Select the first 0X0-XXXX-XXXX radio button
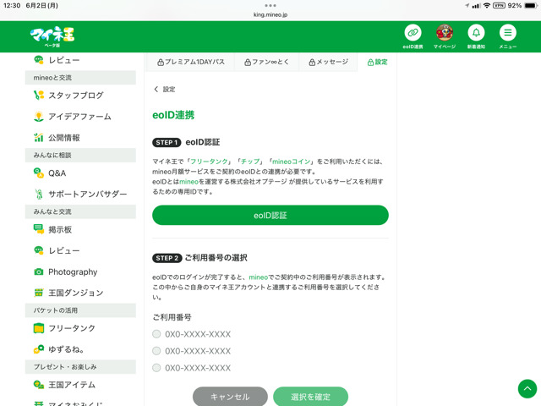This screenshot has width=541, height=406. pyautogui.click(x=156, y=334)
